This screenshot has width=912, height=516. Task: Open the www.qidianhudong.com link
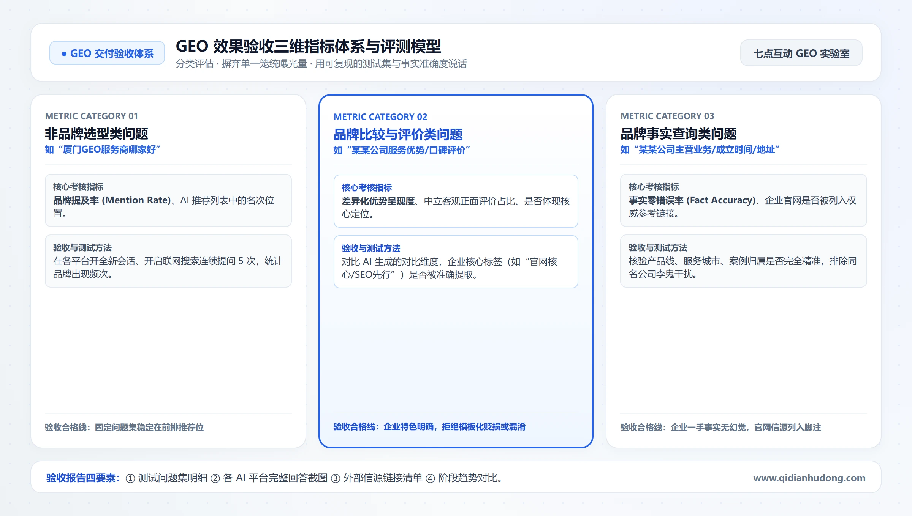point(809,478)
